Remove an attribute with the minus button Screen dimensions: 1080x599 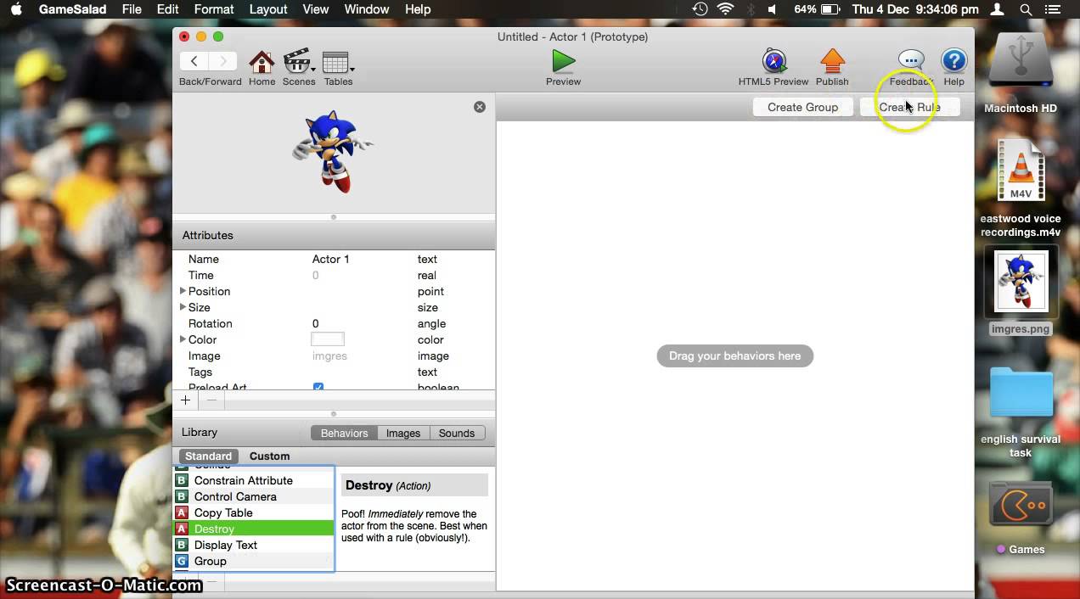pos(211,400)
